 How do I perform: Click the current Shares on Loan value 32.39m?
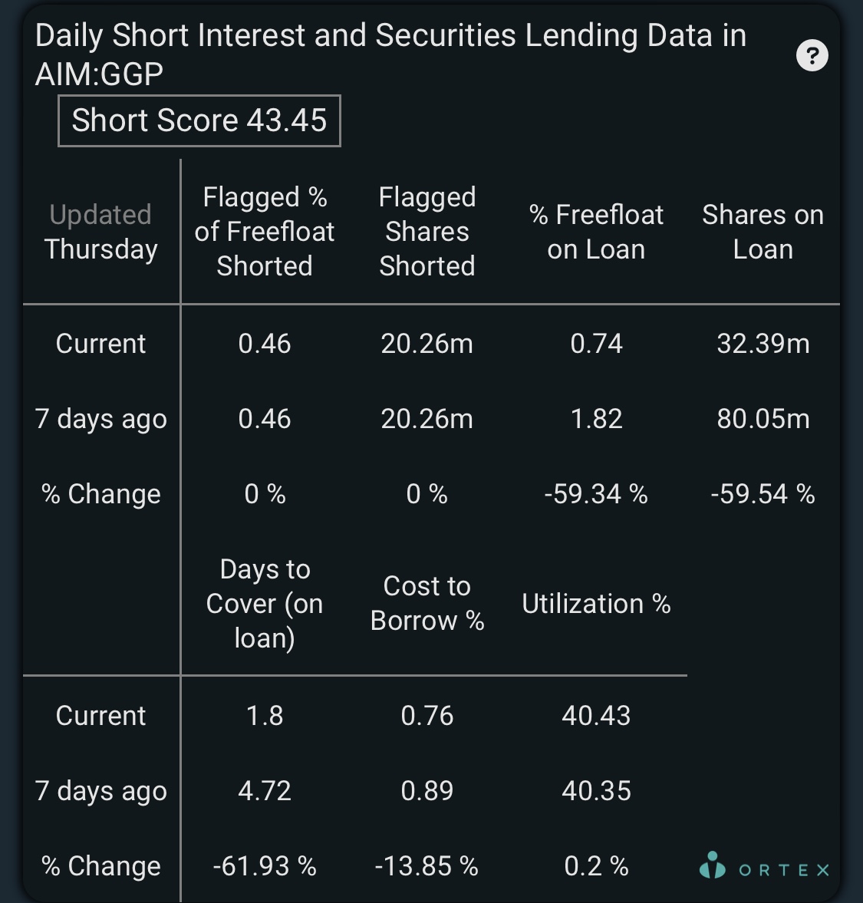[763, 344]
